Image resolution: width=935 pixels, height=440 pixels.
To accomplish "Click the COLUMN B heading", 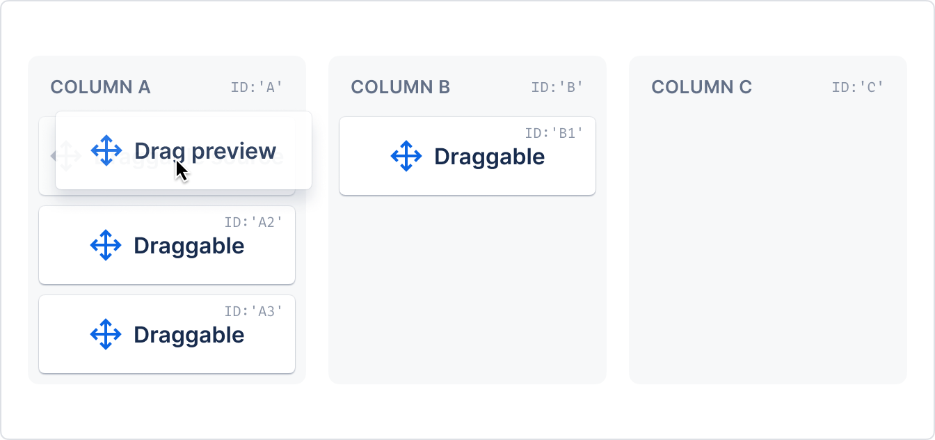I will [x=401, y=87].
